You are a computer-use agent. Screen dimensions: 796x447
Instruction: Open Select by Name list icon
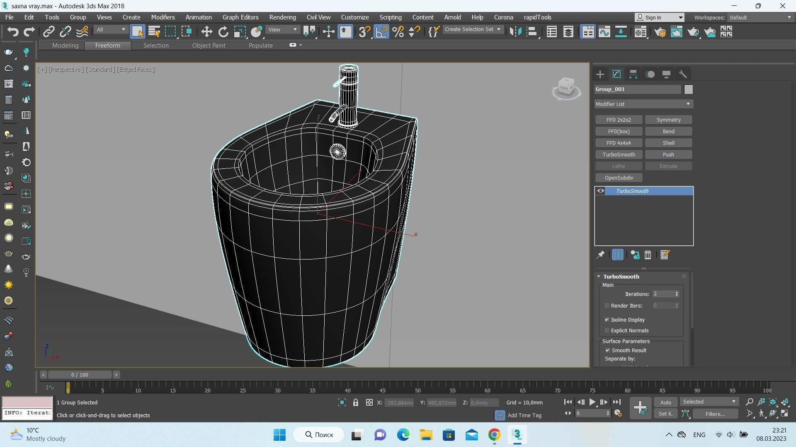click(x=154, y=32)
